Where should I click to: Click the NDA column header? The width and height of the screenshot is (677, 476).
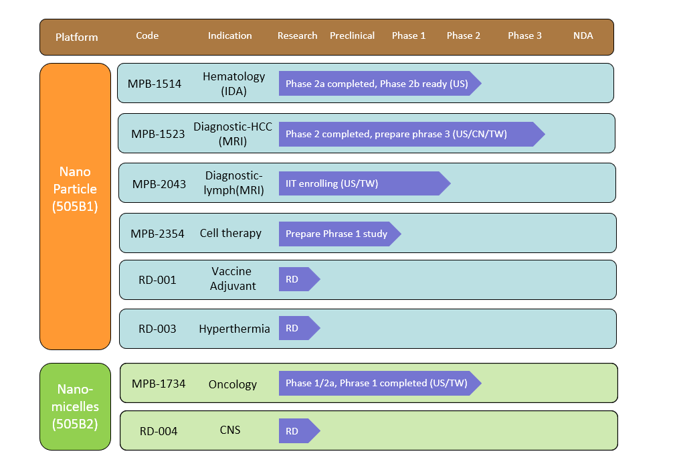click(583, 36)
